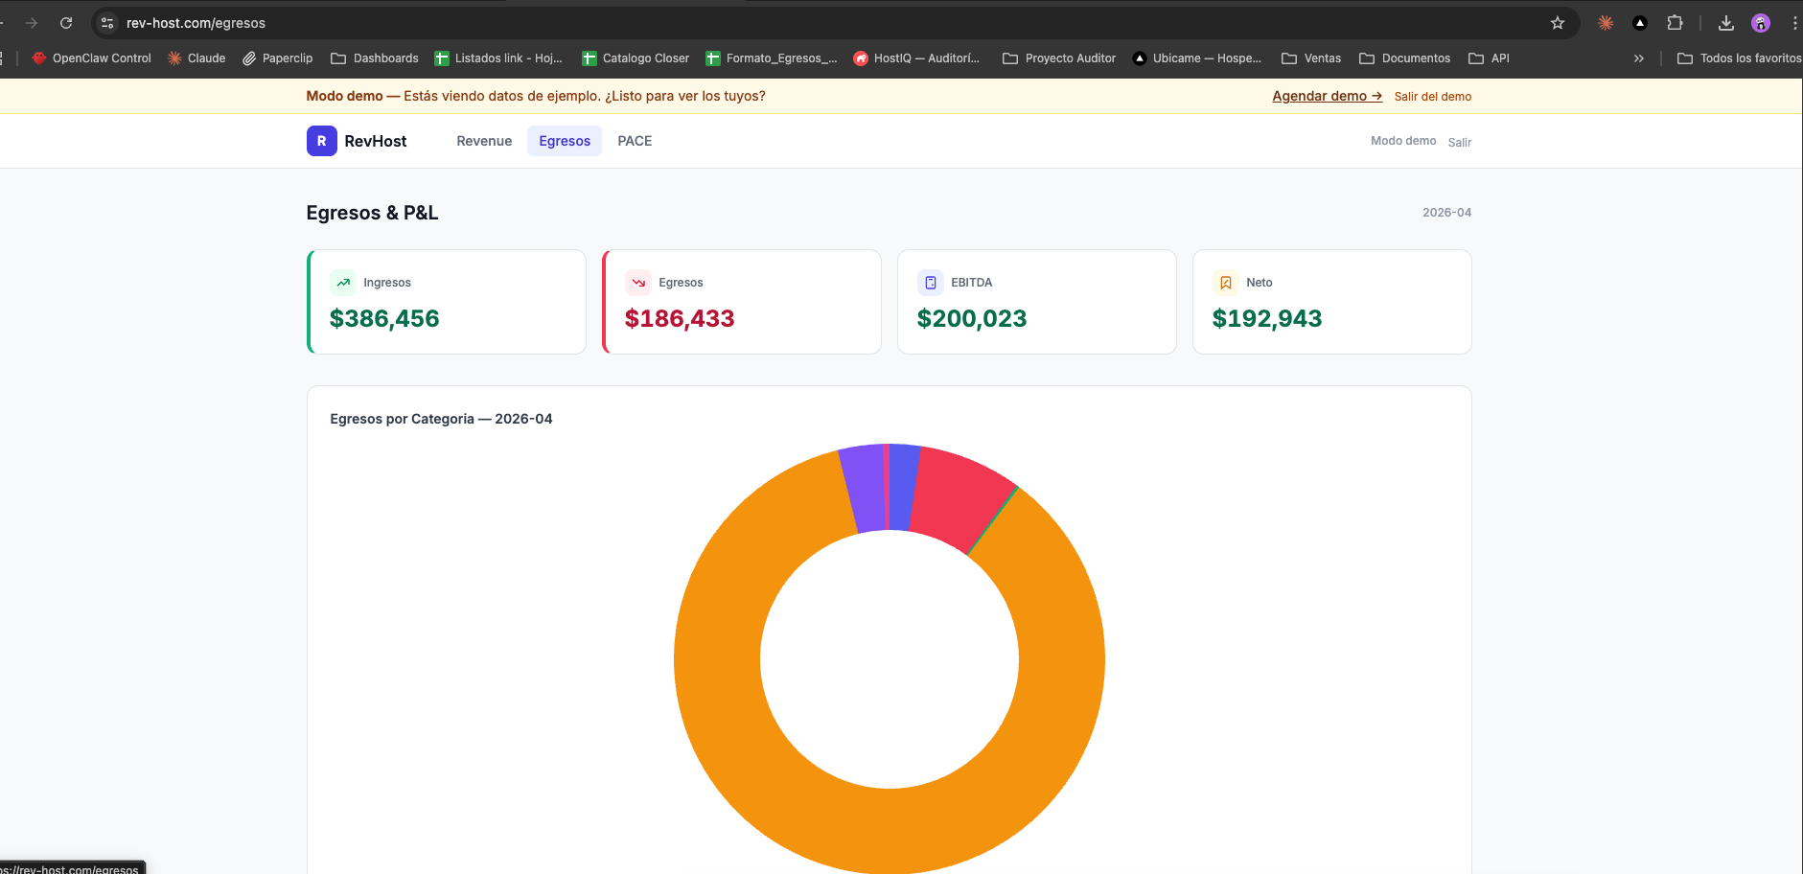Open the browser extensions puzzle icon
The height and width of the screenshot is (874, 1803).
(x=1675, y=23)
